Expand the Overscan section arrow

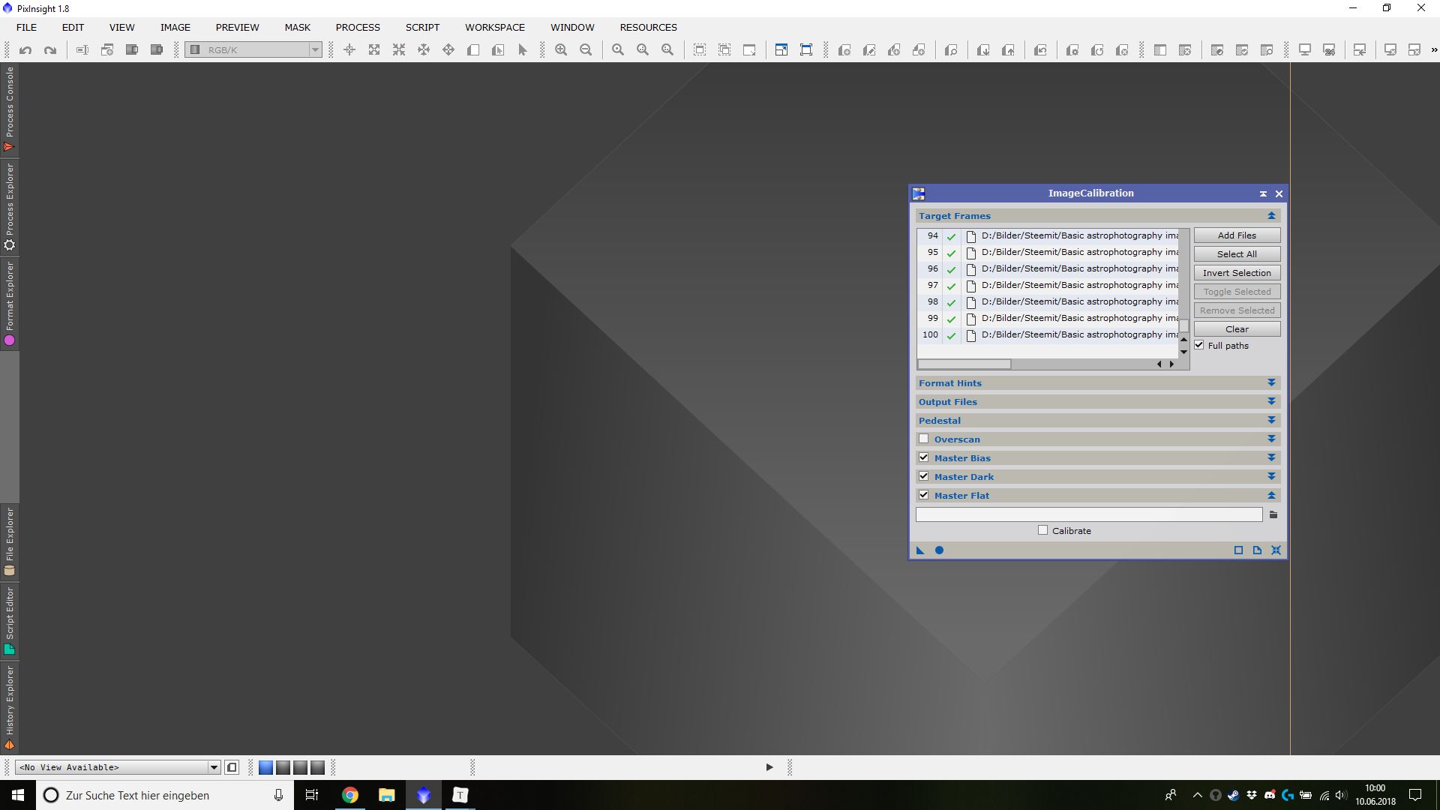(1271, 439)
